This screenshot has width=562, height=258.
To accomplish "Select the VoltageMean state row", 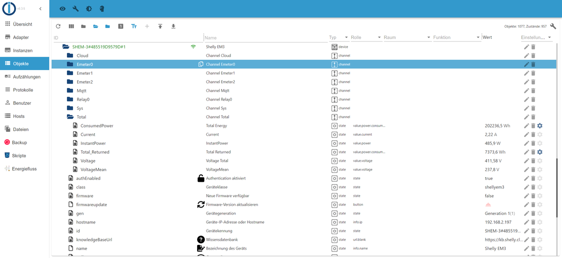I will point(303,170).
